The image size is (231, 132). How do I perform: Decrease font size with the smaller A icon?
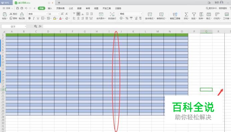coord(67,14)
